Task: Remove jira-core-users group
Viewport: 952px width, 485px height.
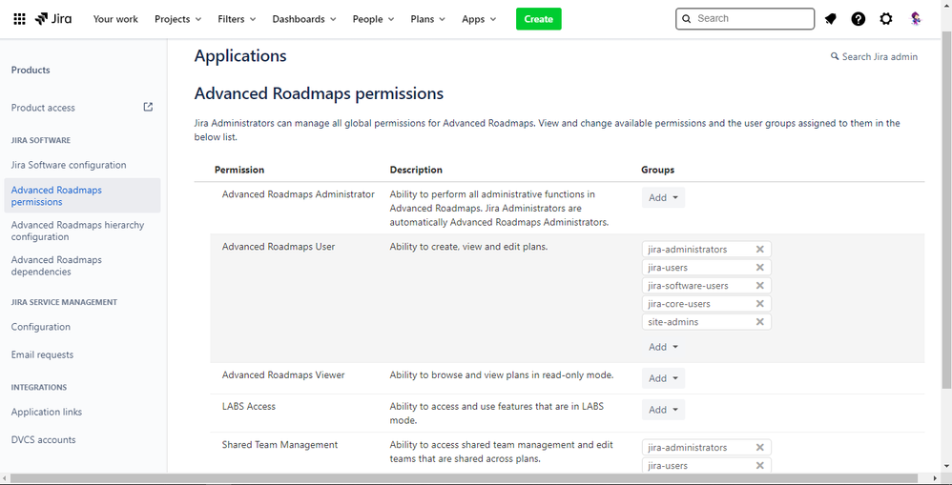Action: point(759,304)
